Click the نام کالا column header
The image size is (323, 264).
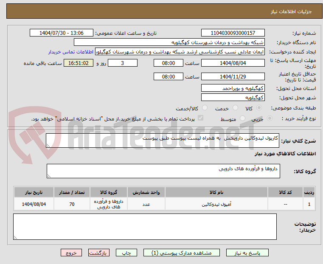pos(216,192)
